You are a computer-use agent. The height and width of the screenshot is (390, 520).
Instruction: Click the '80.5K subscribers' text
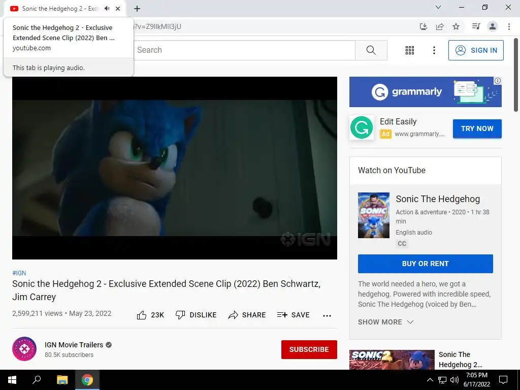click(69, 355)
